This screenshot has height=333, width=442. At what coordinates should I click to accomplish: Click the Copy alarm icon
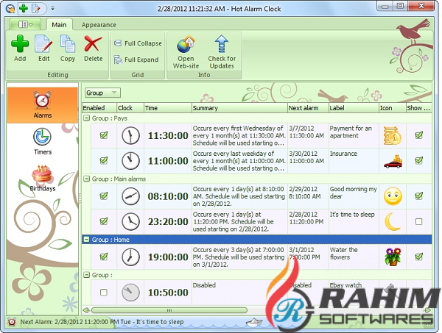click(x=68, y=46)
